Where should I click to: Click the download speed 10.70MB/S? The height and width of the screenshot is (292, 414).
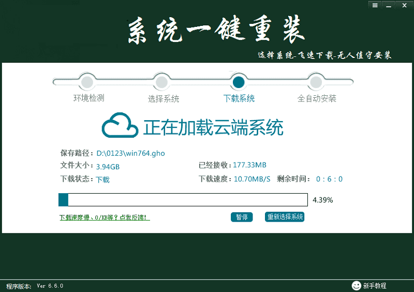(252, 179)
